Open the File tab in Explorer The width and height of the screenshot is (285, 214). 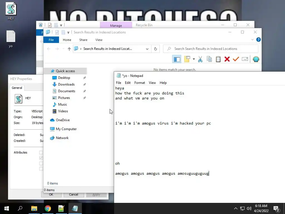[51, 40]
